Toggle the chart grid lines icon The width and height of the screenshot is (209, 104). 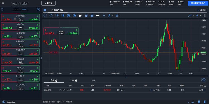pos(205,16)
